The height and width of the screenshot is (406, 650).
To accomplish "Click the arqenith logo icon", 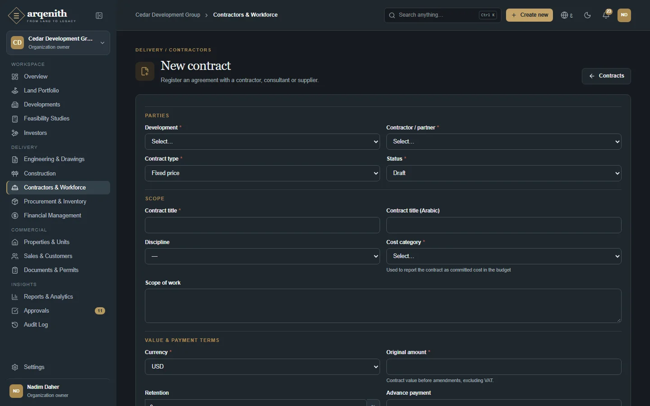I will (x=16, y=16).
